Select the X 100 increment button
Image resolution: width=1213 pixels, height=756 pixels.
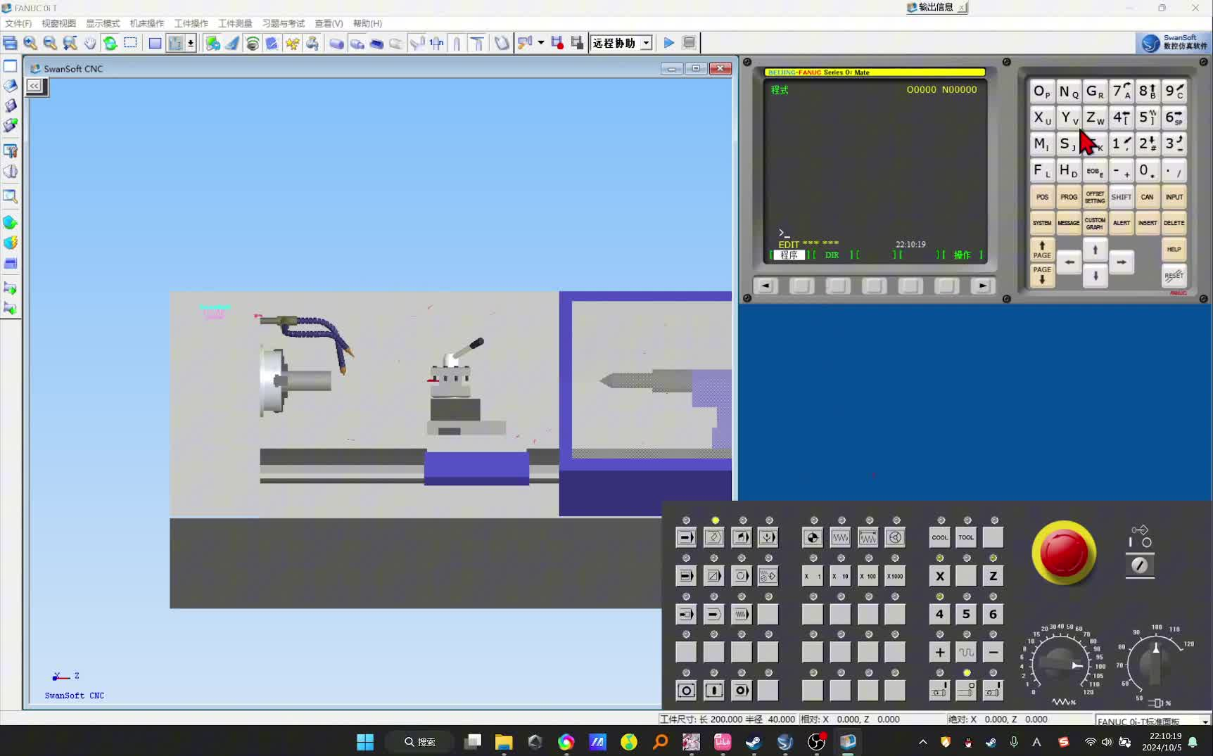pos(868,576)
